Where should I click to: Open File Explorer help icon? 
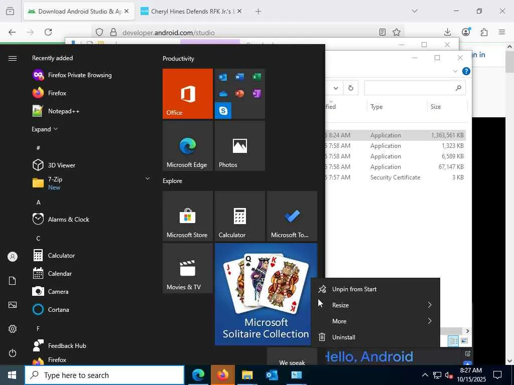(466, 71)
